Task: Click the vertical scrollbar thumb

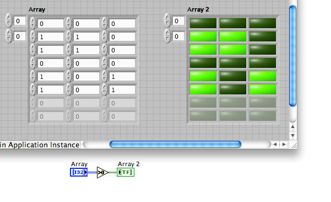Action: pyautogui.click(x=292, y=56)
